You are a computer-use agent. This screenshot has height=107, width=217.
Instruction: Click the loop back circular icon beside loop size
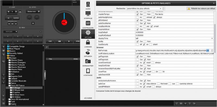(x=20, y=12)
